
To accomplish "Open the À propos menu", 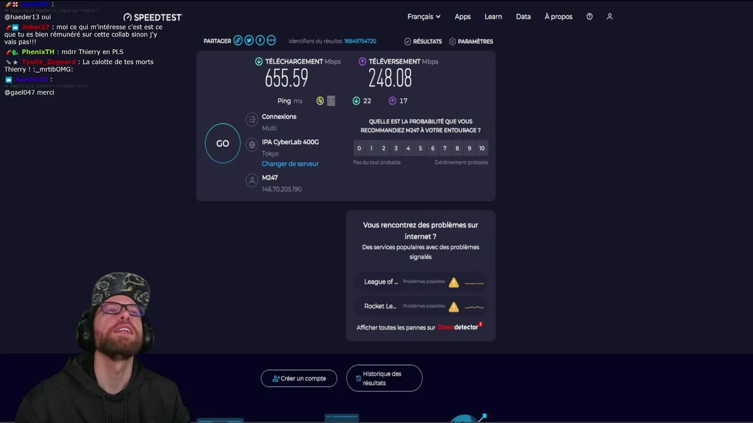I will (x=558, y=16).
